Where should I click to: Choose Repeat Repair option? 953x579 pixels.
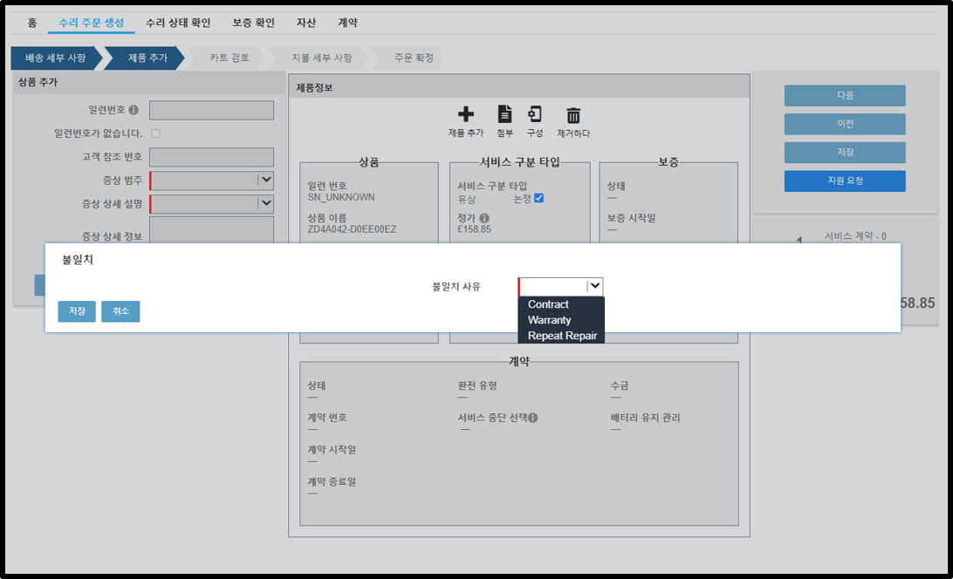point(562,336)
